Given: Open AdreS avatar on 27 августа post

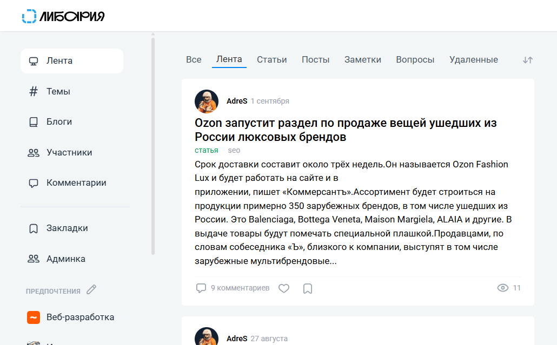Looking at the screenshot, I should 207,336.
